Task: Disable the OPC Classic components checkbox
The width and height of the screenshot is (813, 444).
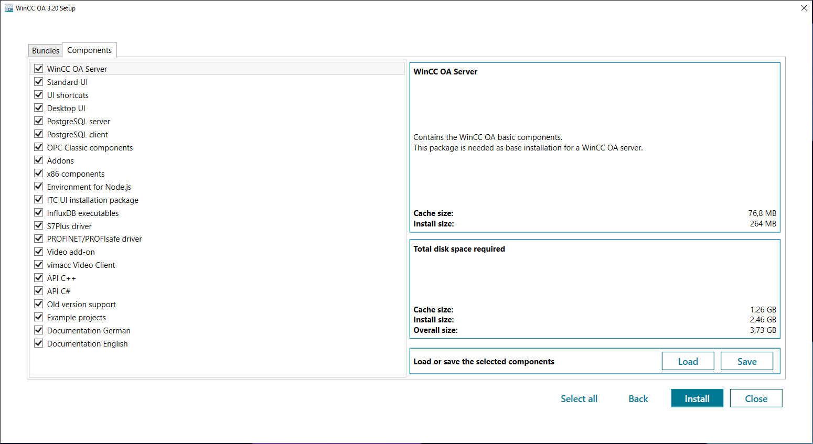Action: [x=38, y=147]
